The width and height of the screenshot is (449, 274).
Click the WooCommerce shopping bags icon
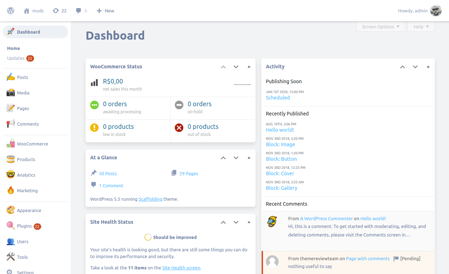[11, 144]
